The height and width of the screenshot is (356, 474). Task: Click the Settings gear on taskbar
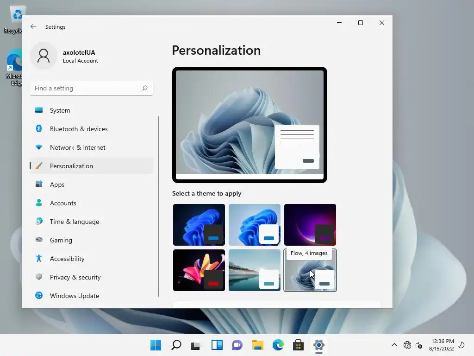tap(319, 345)
